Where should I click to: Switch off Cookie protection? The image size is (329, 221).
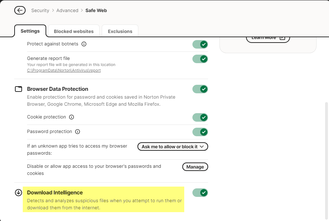[x=200, y=117]
